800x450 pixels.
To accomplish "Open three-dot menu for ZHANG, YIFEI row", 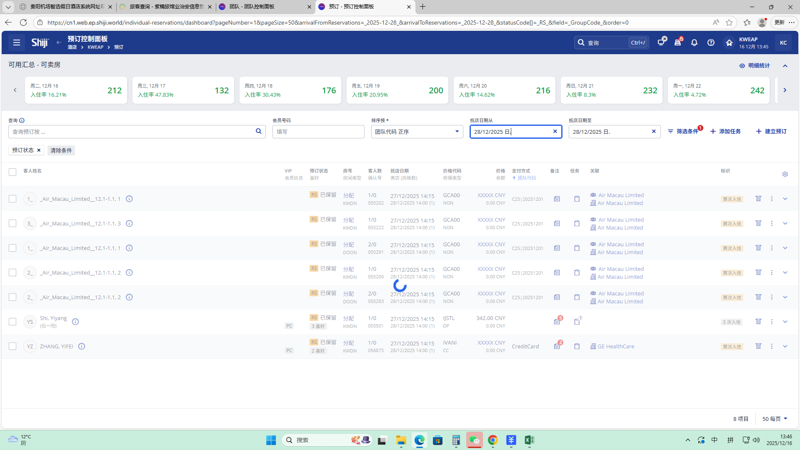I will [772, 346].
